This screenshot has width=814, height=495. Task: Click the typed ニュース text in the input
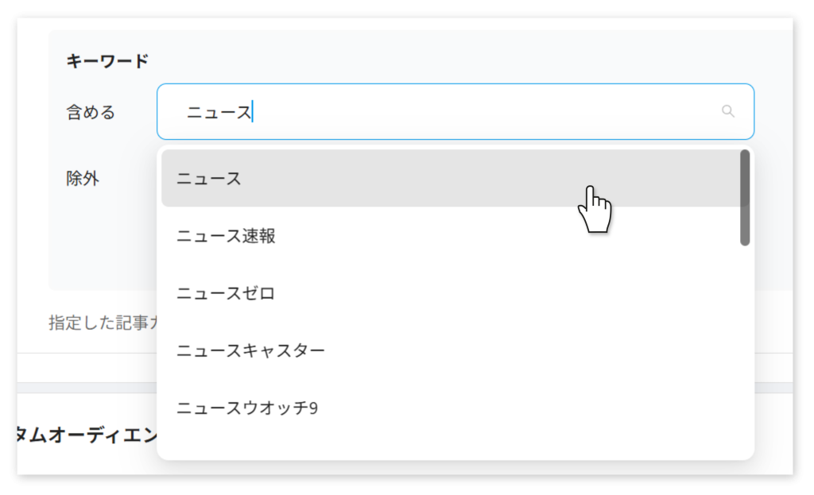(x=219, y=112)
